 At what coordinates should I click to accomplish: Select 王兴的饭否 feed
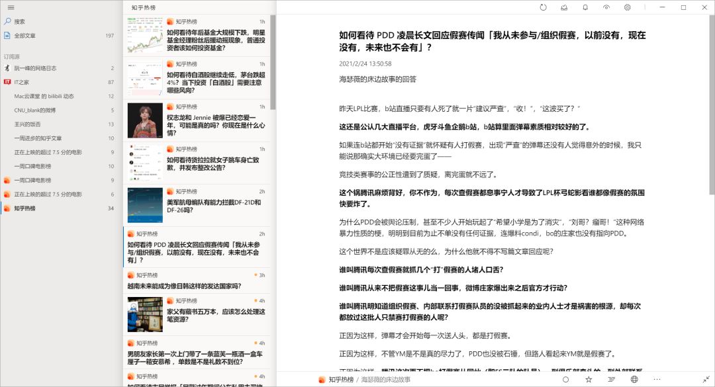point(61,124)
